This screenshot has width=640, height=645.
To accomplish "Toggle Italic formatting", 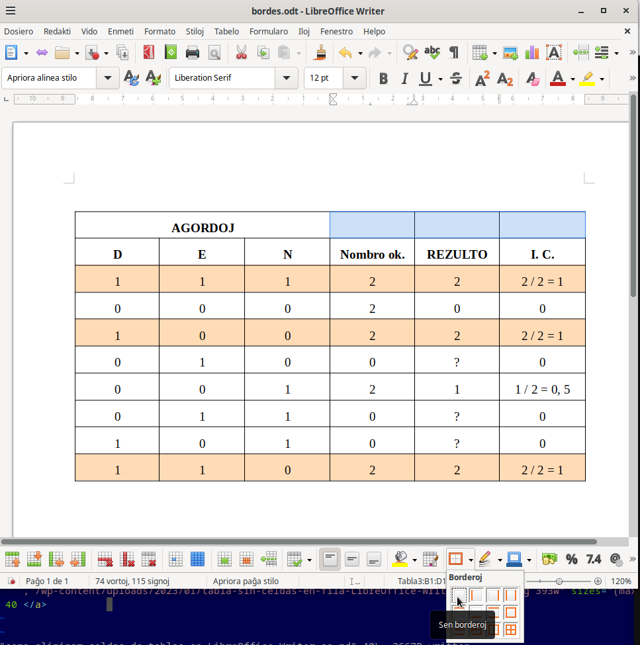I will [404, 79].
